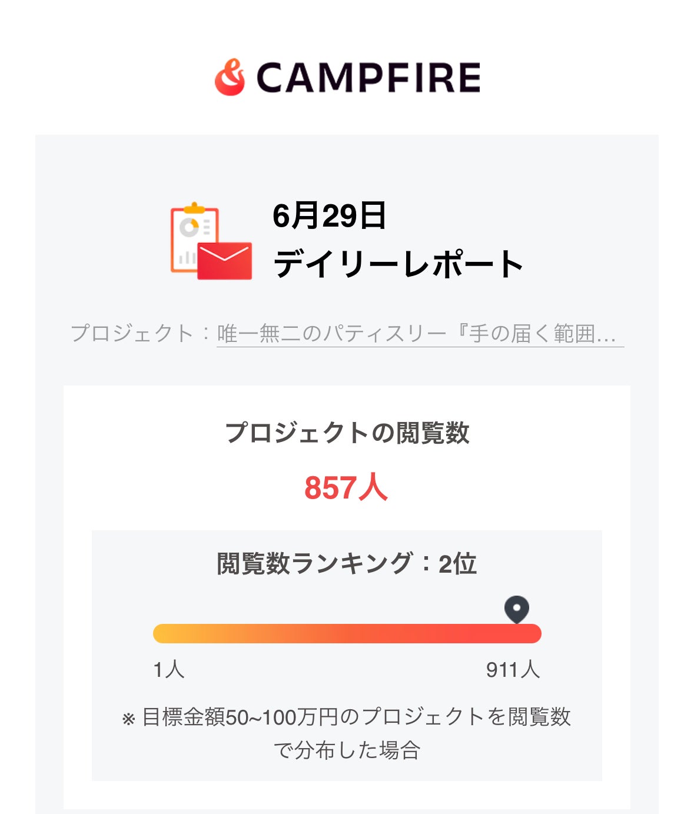Click the orange clip atop the clipboard icon
The image size is (694, 814).
(x=194, y=208)
